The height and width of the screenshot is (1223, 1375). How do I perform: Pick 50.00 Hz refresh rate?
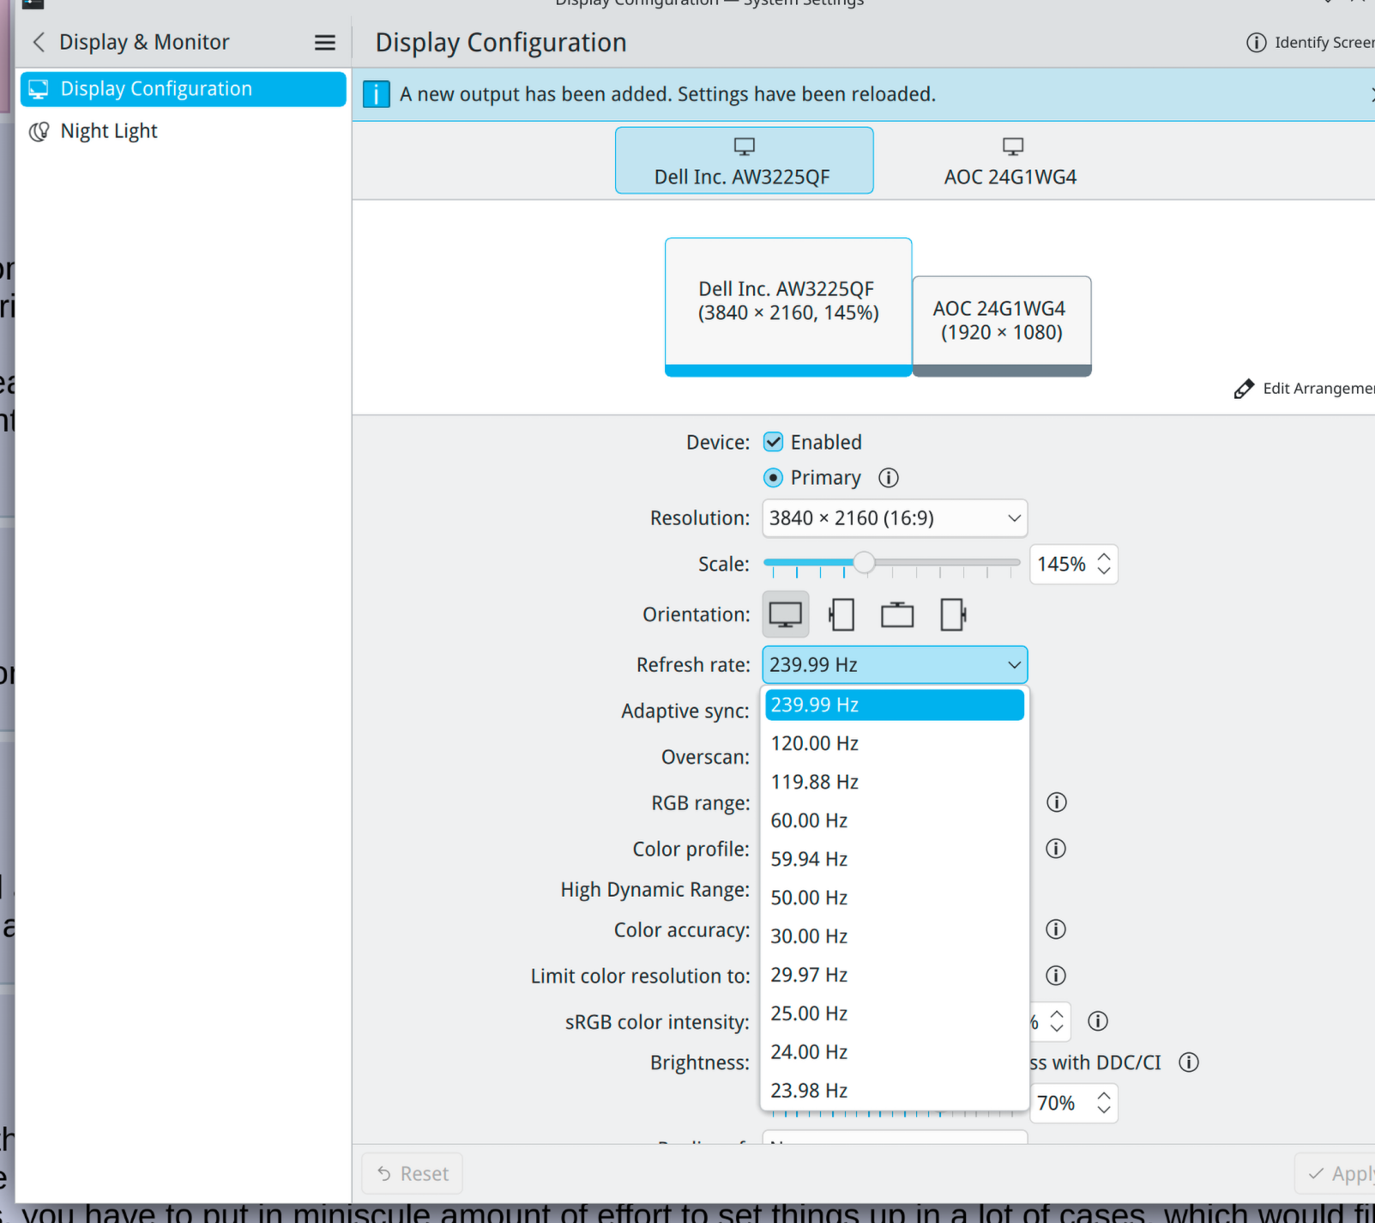coord(895,898)
